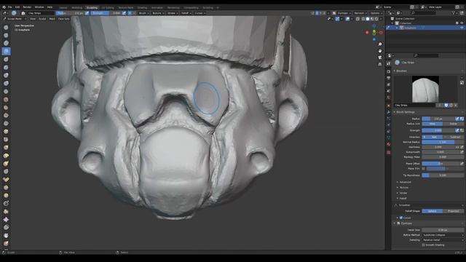466x262 pixels.
Task: Open the Brush header dropdown
Action: point(143,13)
